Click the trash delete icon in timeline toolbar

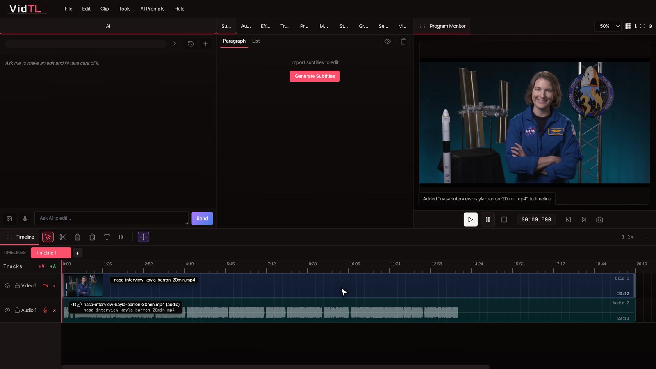77,237
